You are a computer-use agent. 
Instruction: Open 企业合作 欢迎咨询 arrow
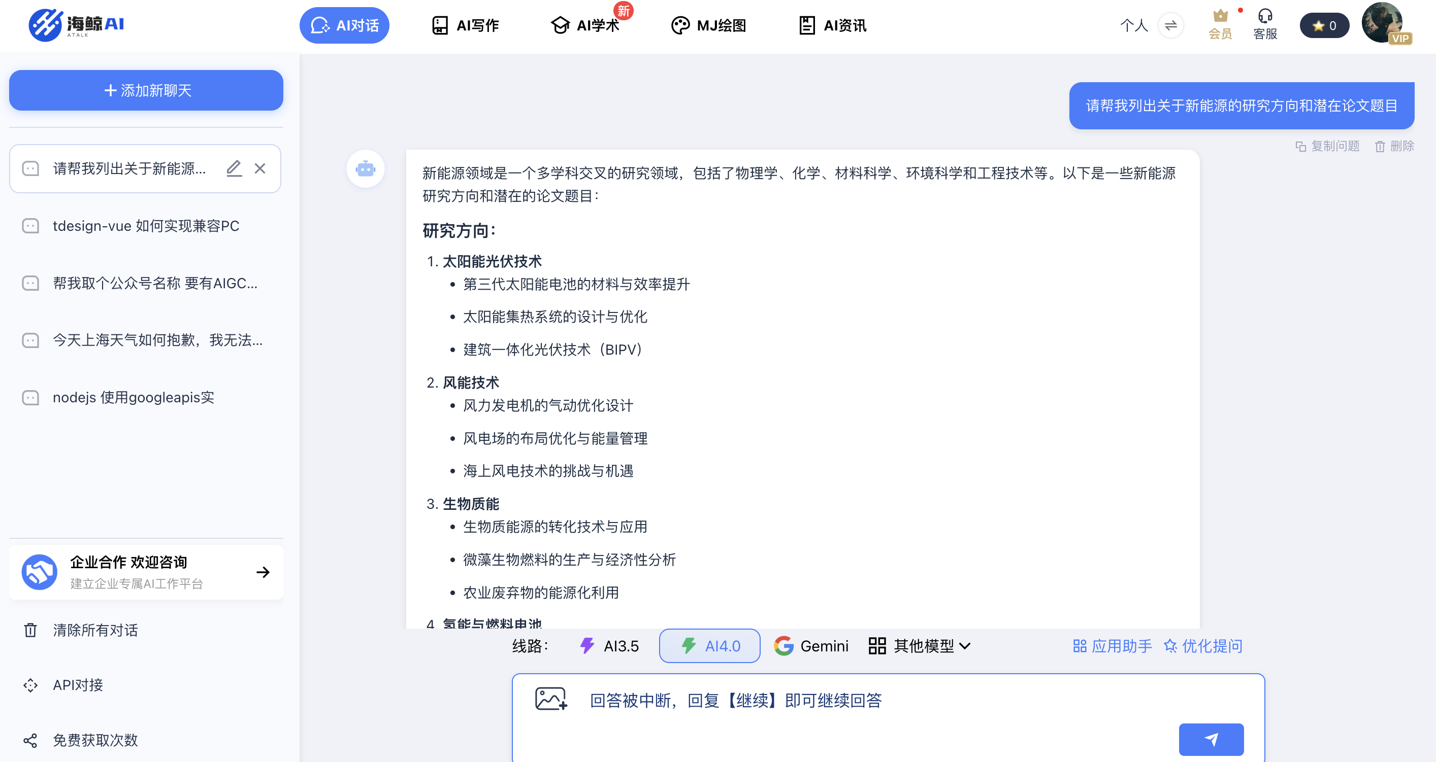[263, 571]
